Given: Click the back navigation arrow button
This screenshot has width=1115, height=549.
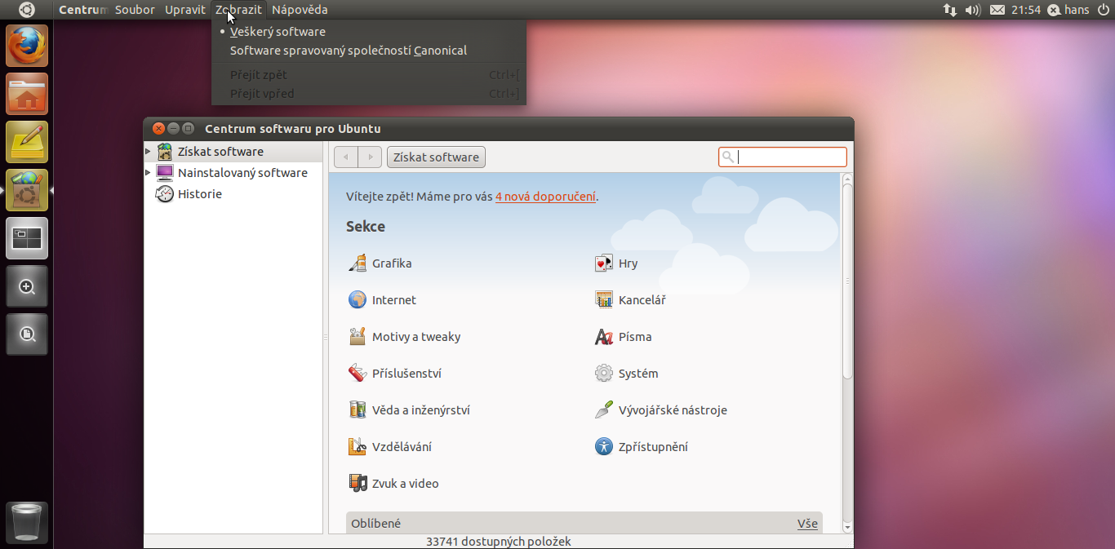Looking at the screenshot, I should coord(346,157).
